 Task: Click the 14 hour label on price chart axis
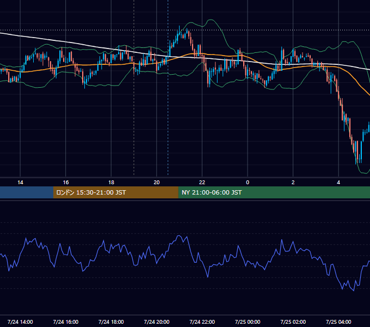tap(20, 183)
